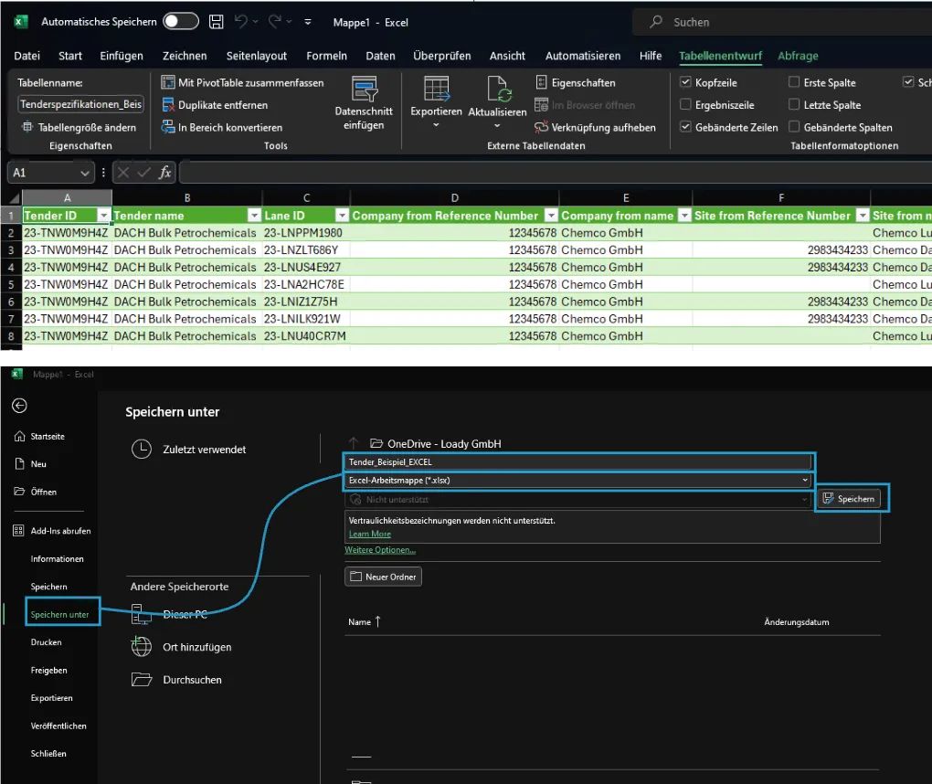932x784 pixels.
Task: Open Company from name filter dropdown
Action: click(684, 215)
